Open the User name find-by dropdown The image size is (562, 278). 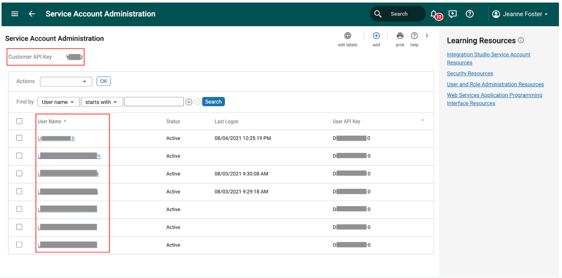pos(58,102)
